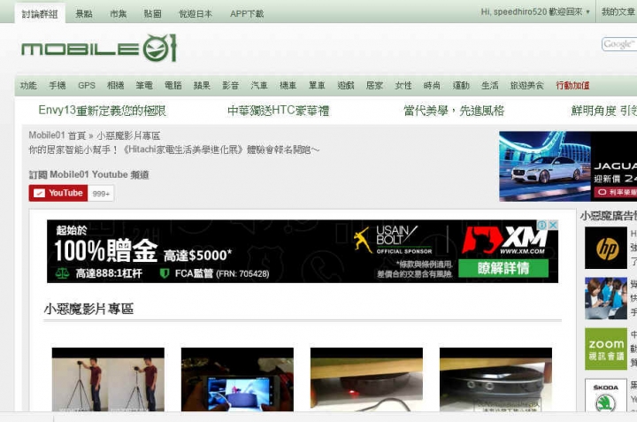Open the 相機 category

[115, 85]
